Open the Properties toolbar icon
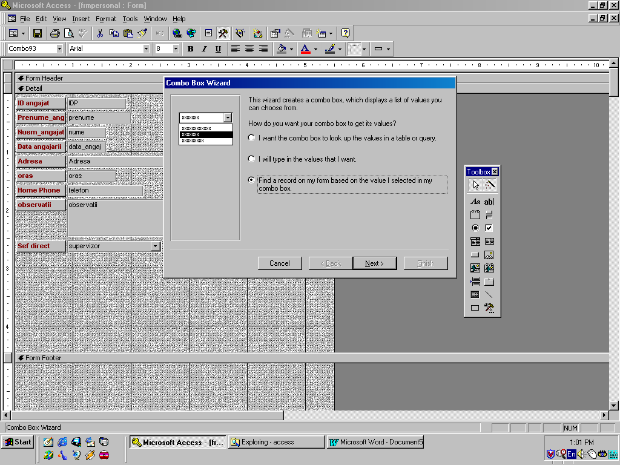The width and height of the screenshot is (620, 465). 275,34
